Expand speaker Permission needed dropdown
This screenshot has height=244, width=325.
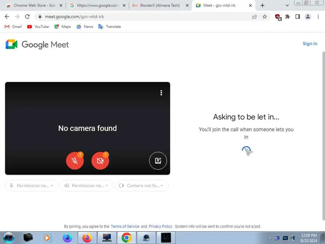coord(86,186)
